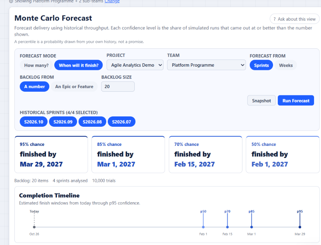Screen dimensions: 321x245
Task: Click the Backlog: 20 items text
Action: (x=31, y=181)
